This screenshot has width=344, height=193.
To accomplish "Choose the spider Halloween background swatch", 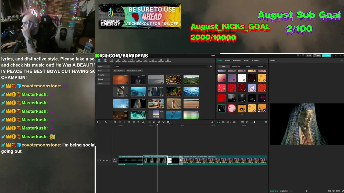I will point(242,109).
